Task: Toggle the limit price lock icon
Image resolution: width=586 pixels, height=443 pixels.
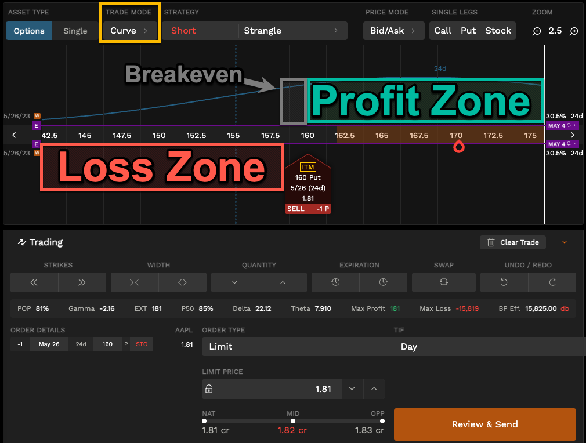Action: [209, 389]
